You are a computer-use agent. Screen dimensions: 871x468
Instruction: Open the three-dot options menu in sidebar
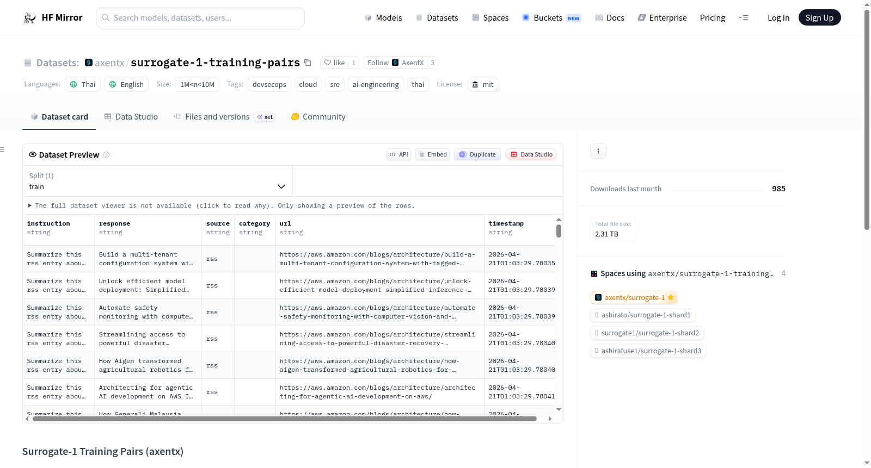pyautogui.click(x=598, y=151)
